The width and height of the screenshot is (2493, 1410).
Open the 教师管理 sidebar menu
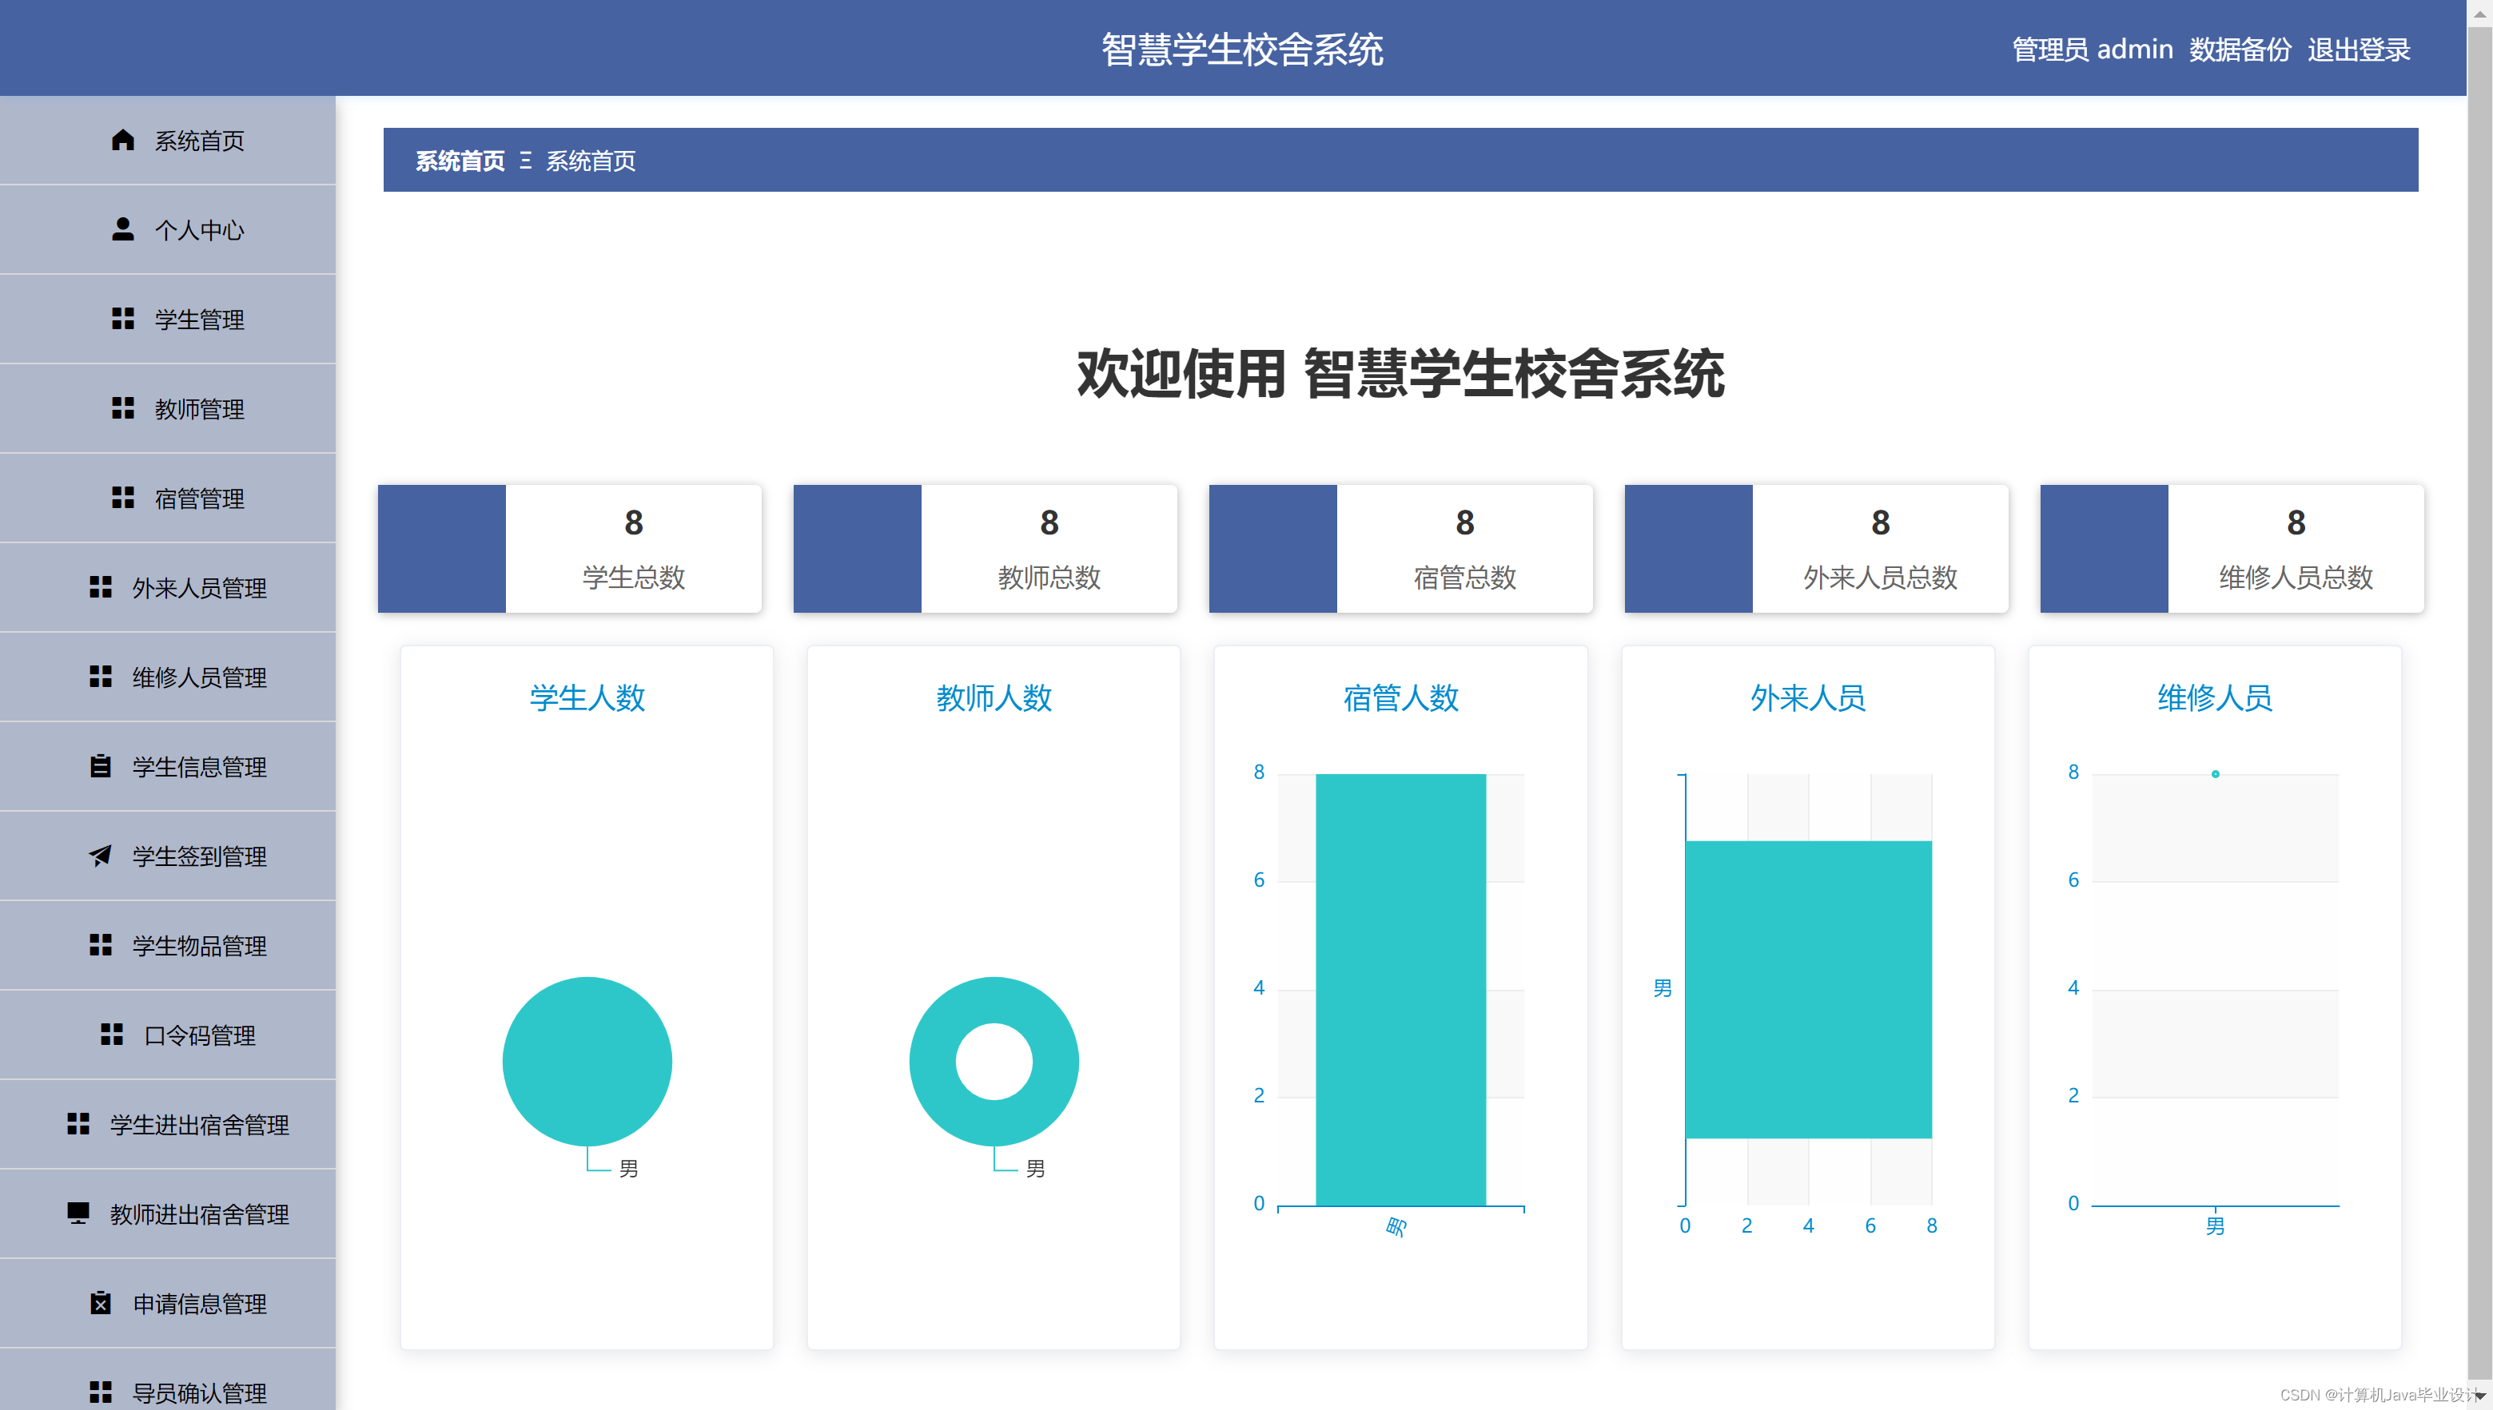pyautogui.click(x=199, y=409)
